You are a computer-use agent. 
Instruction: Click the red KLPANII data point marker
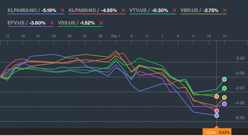(216, 111)
